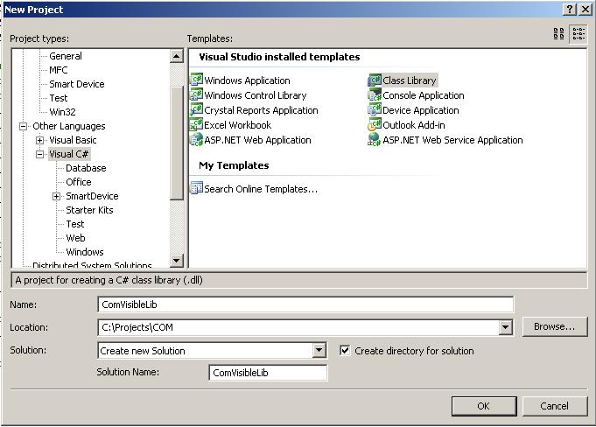
Task: Click the help question mark button
Action: point(570,9)
